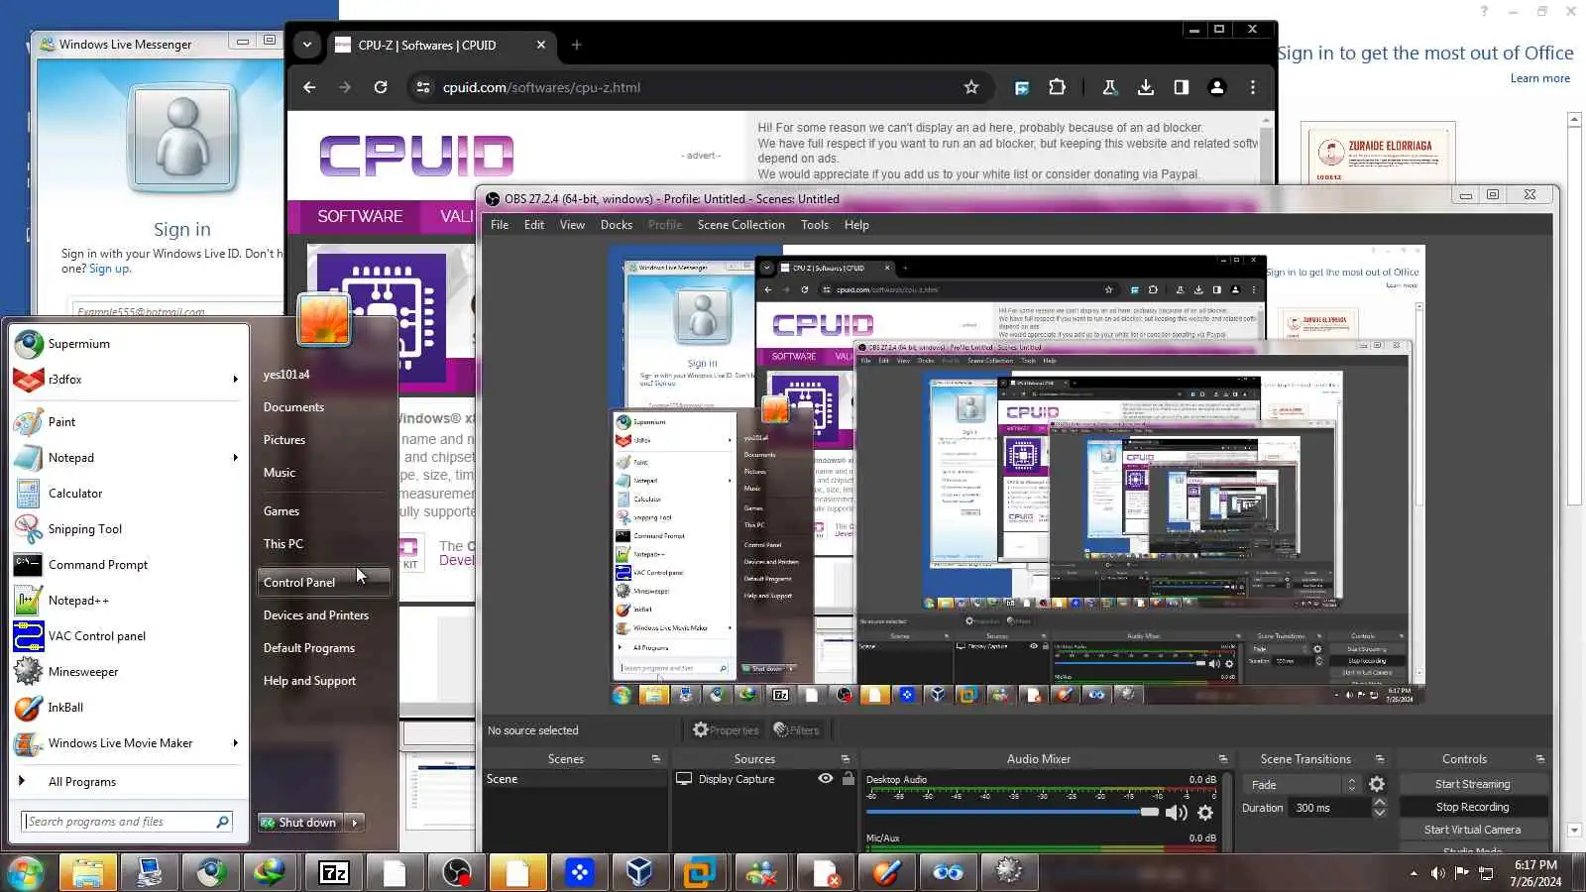The height and width of the screenshot is (892, 1586).
Task: Open browser side panel icon
Action: [x=1182, y=87]
